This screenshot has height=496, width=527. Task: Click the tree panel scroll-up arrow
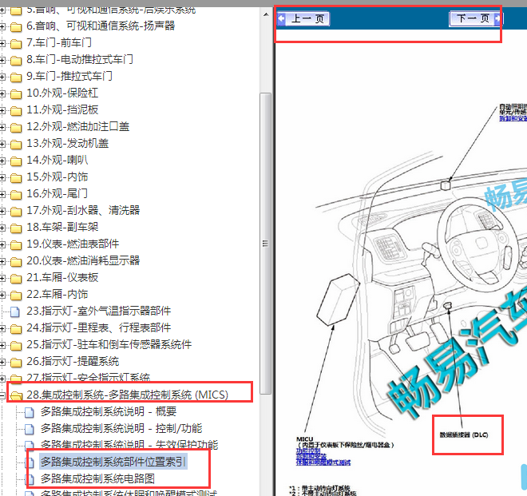[266, 14]
